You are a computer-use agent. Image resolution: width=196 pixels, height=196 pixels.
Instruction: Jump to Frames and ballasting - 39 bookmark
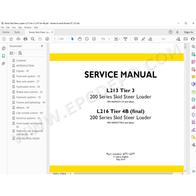(31, 102)
